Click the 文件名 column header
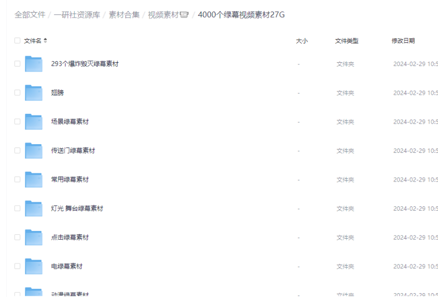Viewport: 438px width, 297px height. point(32,41)
